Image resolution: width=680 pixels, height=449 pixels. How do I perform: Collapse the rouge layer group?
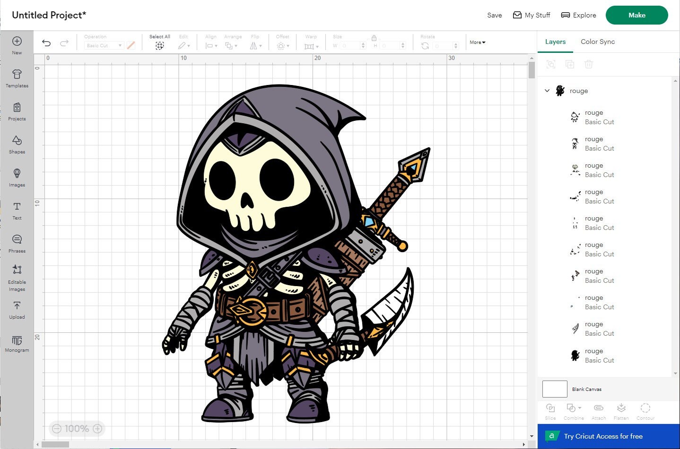[x=547, y=90]
